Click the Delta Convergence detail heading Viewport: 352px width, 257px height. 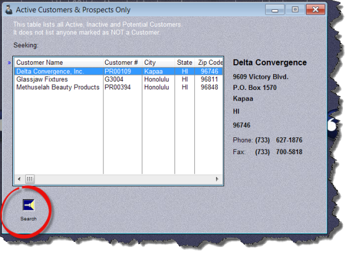270,62
